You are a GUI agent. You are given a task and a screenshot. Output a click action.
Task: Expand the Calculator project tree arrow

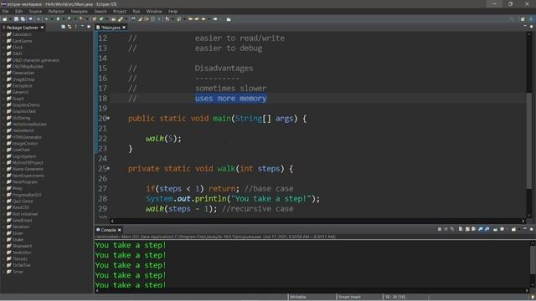[x=3, y=34]
